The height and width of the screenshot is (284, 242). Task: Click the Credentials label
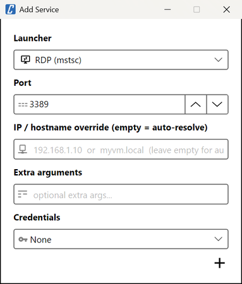point(37,217)
